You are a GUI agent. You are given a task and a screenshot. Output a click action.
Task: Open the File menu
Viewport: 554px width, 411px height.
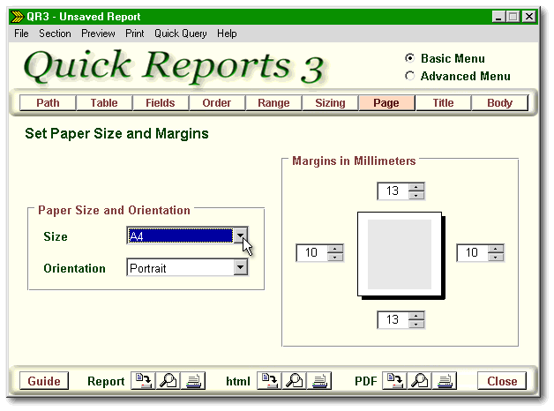click(21, 34)
